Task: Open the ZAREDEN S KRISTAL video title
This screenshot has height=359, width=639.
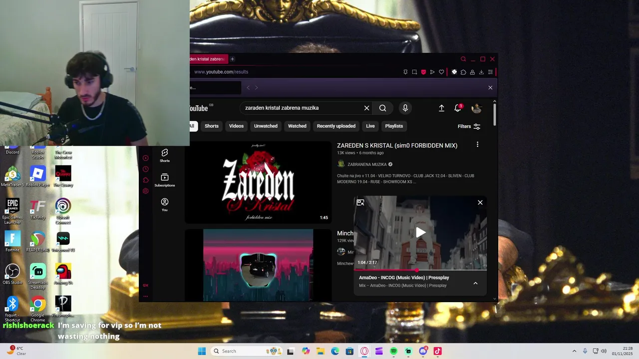Action: click(397, 146)
